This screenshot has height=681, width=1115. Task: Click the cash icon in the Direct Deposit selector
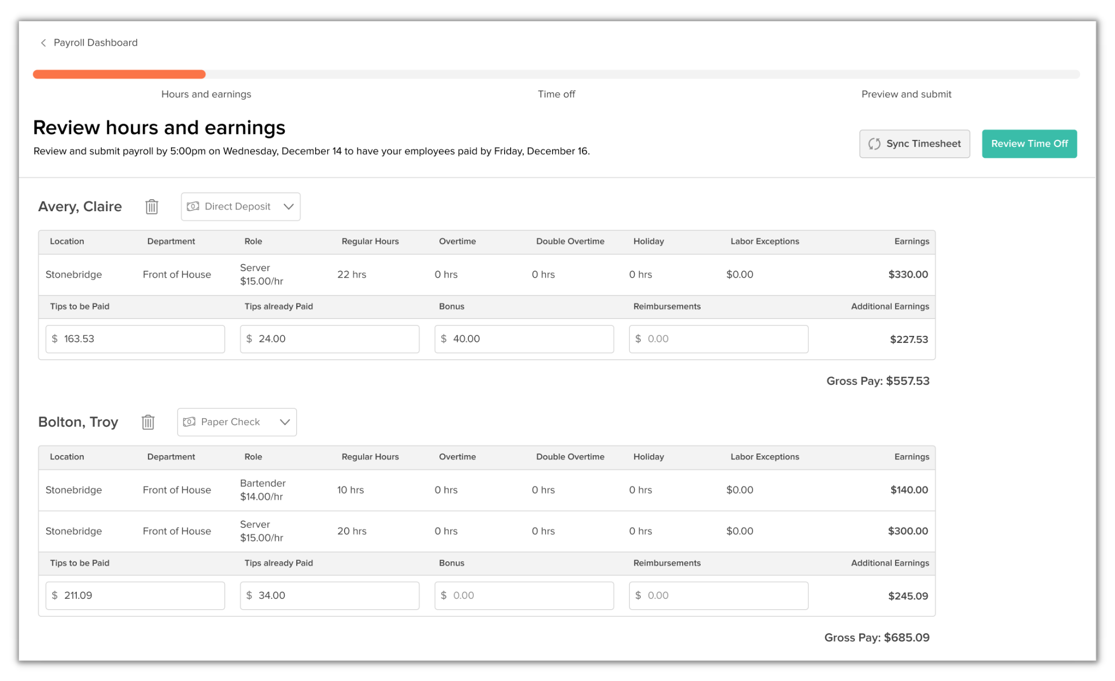coord(193,207)
